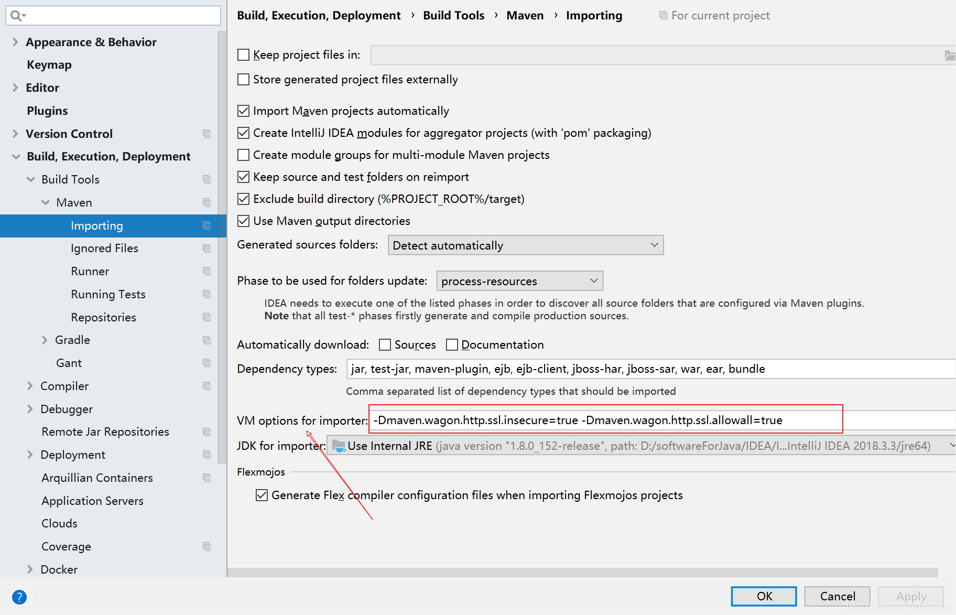Collapse the Maven node
The image size is (956, 615).
coord(45,202)
